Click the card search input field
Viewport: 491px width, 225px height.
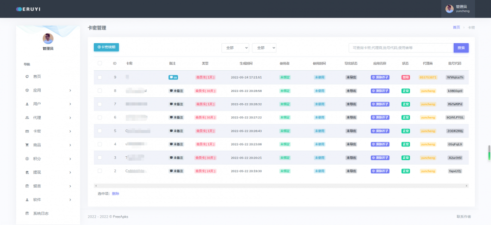point(401,48)
